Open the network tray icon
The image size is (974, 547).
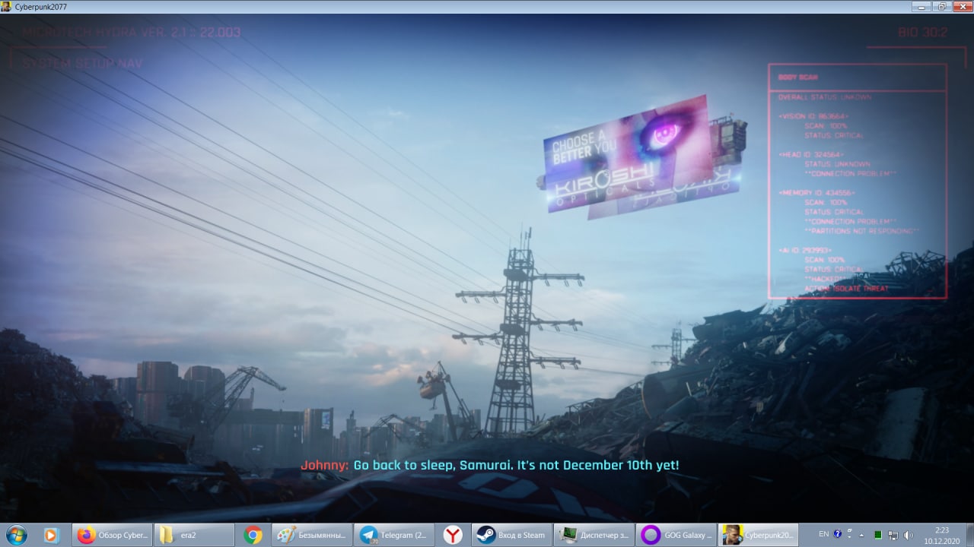tap(893, 535)
